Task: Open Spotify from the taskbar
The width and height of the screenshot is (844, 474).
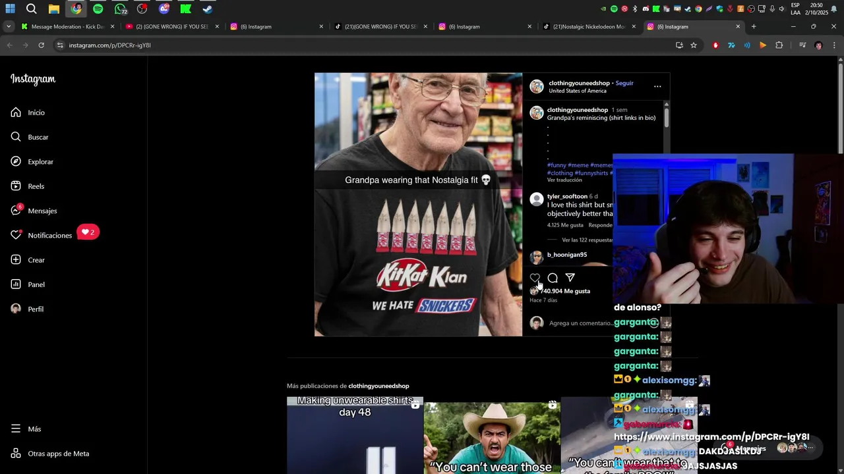Action: click(x=98, y=9)
